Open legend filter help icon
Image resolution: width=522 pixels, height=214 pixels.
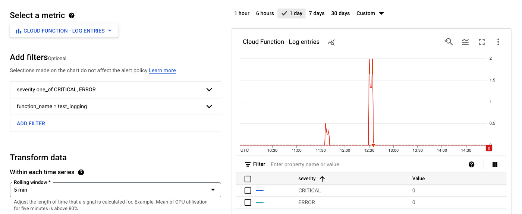pos(472,164)
